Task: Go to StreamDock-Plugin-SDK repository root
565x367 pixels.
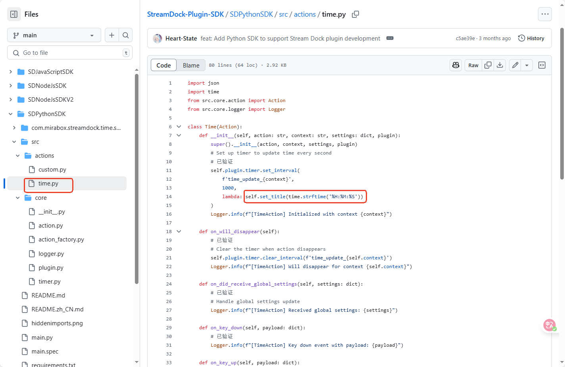Action: click(186, 14)
